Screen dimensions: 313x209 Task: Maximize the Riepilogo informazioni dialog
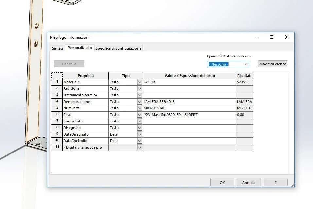272,37
